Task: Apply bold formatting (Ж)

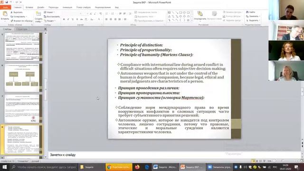Action: click(x=64, y=19)
